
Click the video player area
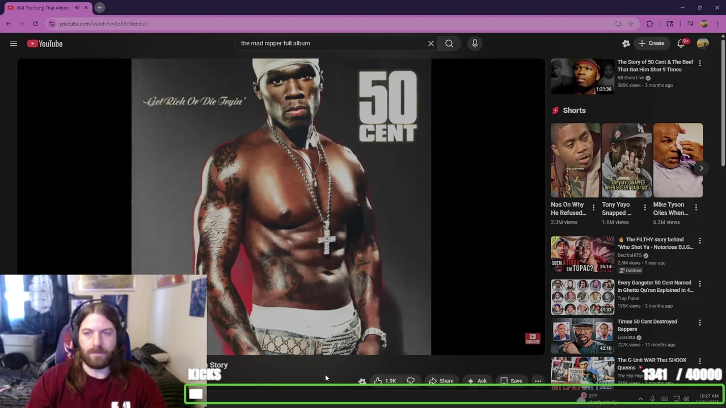tap(281, 207)
